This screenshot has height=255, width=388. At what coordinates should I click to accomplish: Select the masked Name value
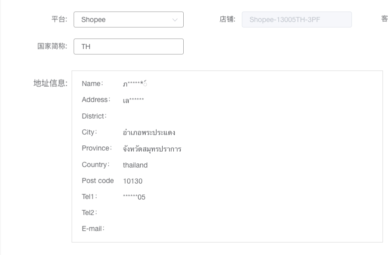click(x=135, y=84)
